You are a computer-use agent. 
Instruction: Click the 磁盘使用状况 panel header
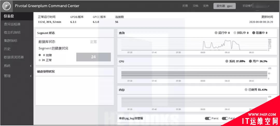click(x=75, y=72)
